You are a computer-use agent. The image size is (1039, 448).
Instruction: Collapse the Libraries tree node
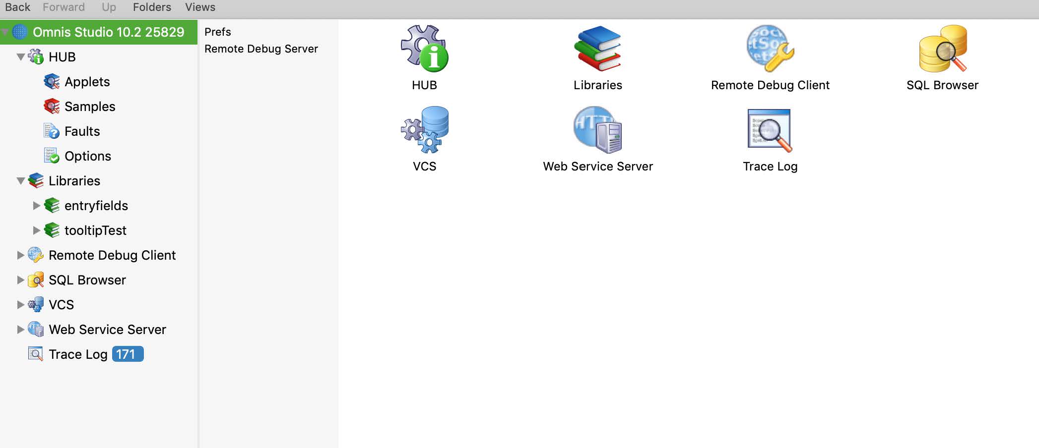tap(21, 181)
